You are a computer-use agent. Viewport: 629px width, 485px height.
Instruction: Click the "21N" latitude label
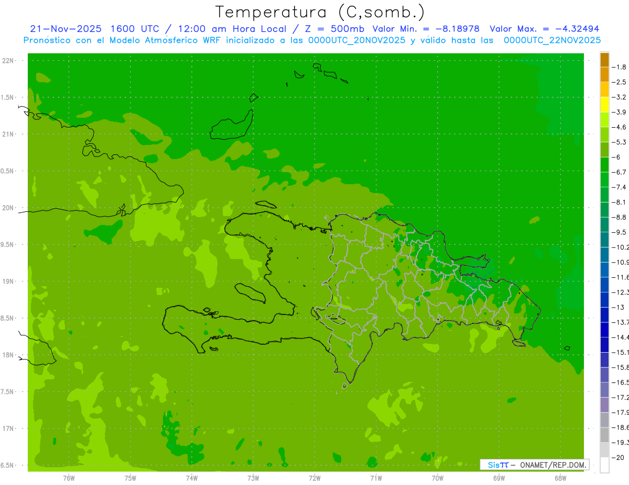7,134
